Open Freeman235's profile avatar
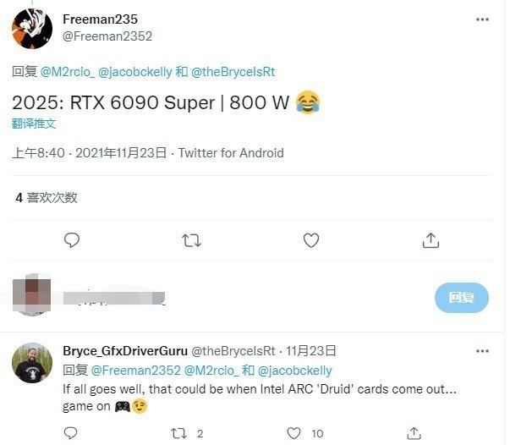The width and height of the screenshot is (521, 445). pos(32,29)
